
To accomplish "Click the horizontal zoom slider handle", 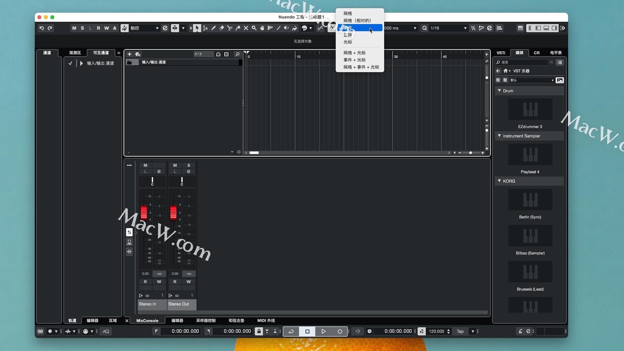I will click(x=470, y=153).
